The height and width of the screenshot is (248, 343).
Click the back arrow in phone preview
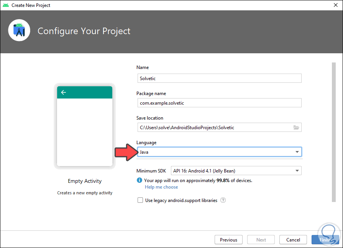click(x=64, y=92)
